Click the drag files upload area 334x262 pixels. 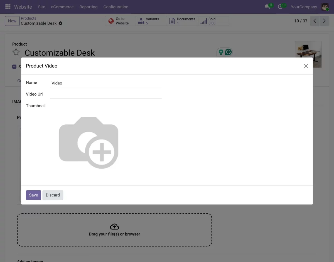tap(114, 230)
